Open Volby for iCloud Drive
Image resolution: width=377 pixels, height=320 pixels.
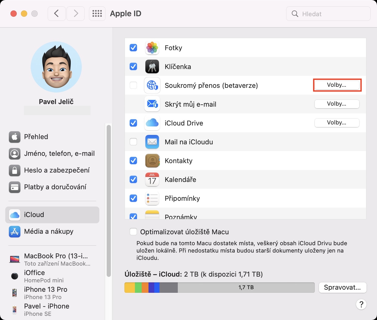point(337,123)
